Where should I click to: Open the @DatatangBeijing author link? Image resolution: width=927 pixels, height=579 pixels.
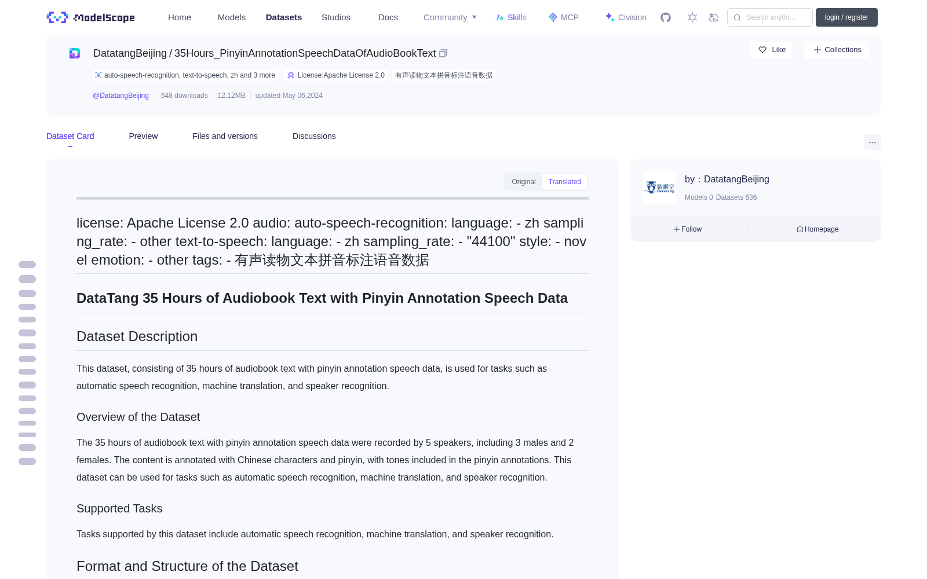coord(121,96)
